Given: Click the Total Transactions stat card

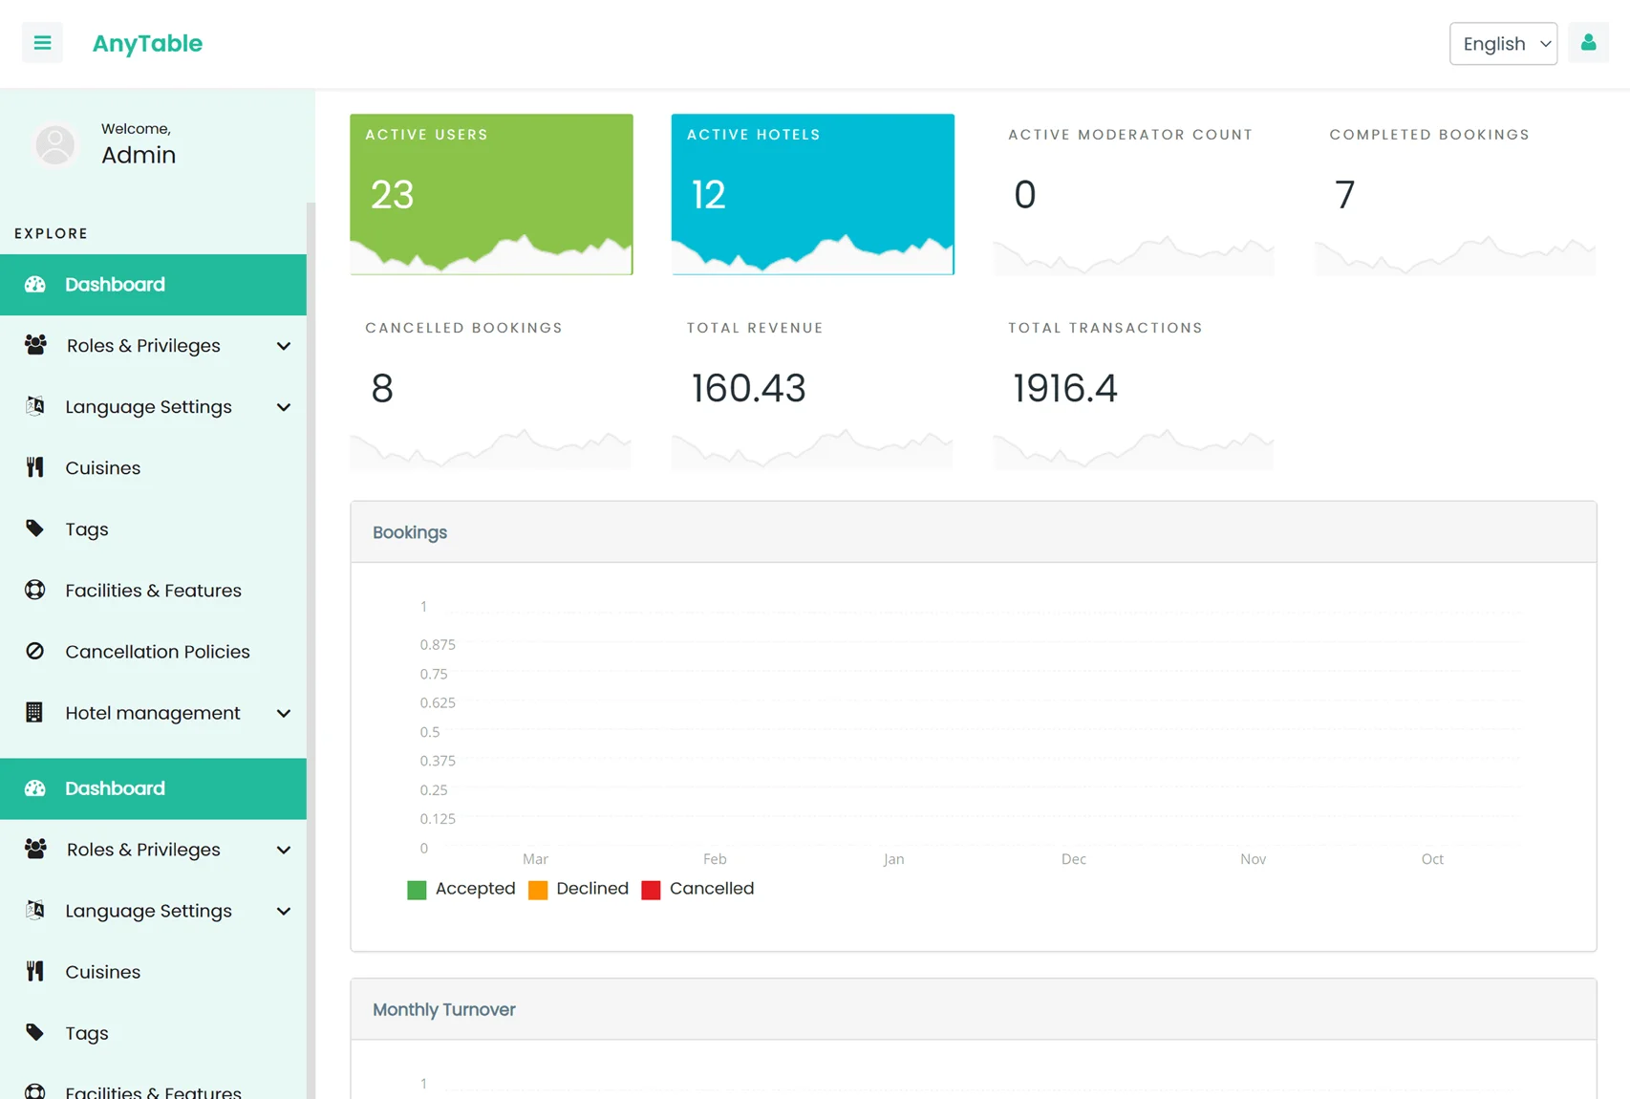Looking at the screenshot, I should pos(1133,388).
